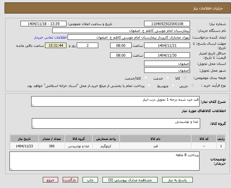Click the شماره نیاز field 1104092502000108
This screenshot has height=188, width=231.
(167, 24)
